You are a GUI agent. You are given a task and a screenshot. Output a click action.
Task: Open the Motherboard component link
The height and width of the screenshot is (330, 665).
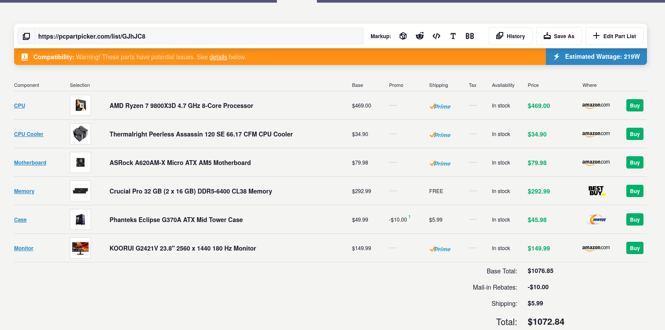pyautogui.click(x=30, y=163)
